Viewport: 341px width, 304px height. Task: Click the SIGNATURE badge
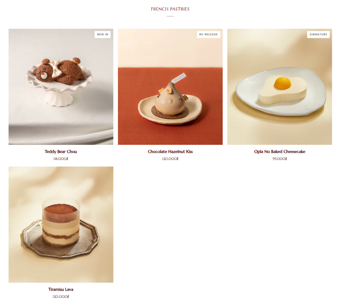tap(318, 34)
